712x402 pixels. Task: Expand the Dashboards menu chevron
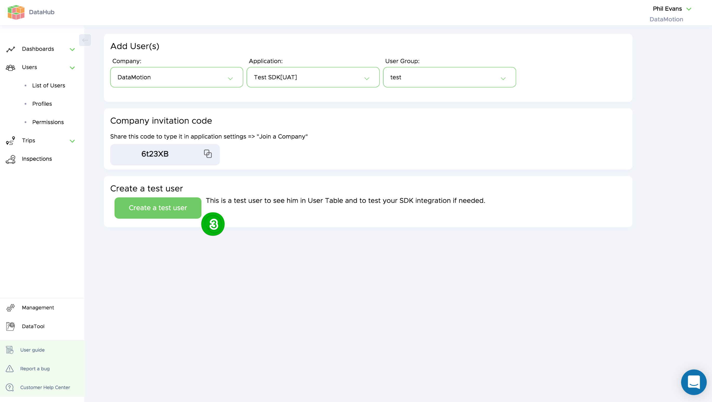click(x=72, y=49)
